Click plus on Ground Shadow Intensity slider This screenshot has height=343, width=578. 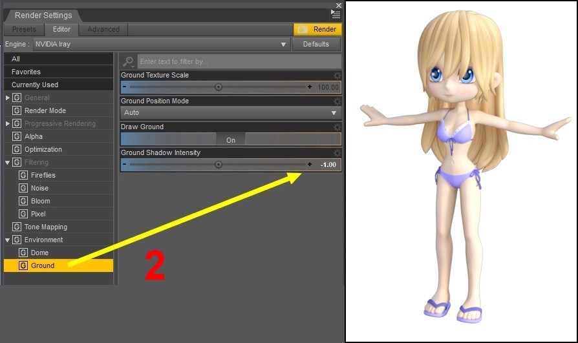point(310,164)
